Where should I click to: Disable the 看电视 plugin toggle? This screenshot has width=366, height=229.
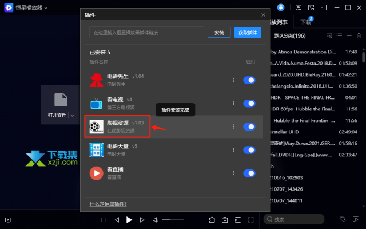point(249,103)
